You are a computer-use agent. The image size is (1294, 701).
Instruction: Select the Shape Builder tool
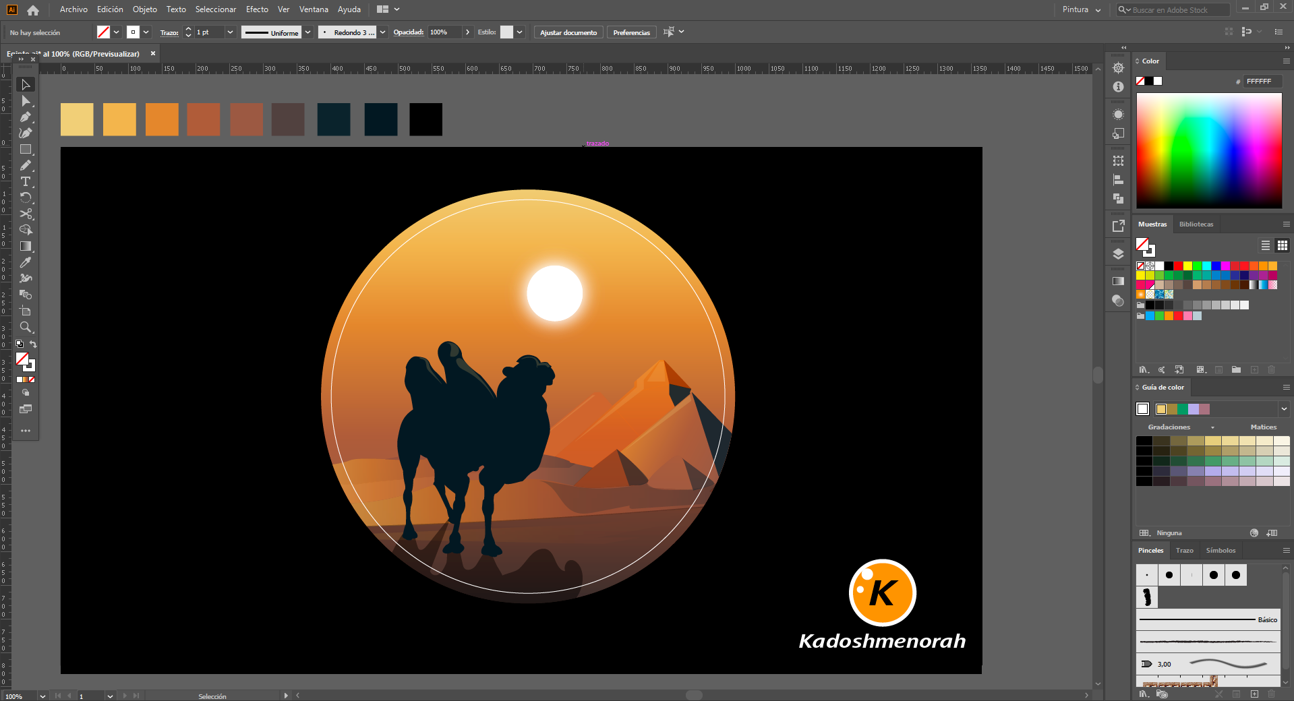click(x=26, y=230)
